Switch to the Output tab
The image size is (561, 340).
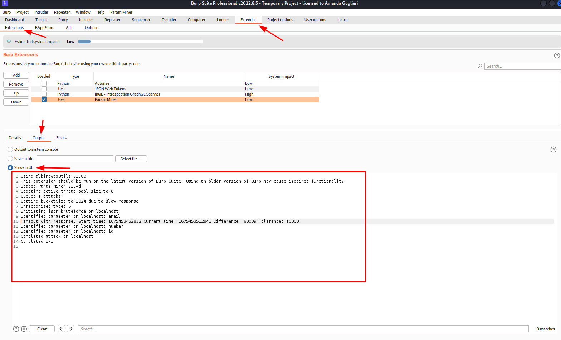pyautogui.click(x=39, y=138)
